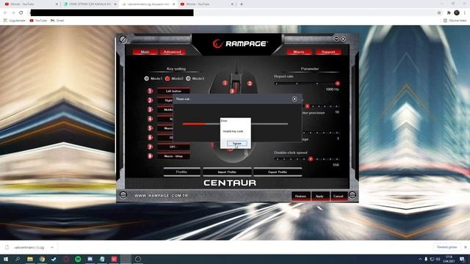Open Gmail bookmark in bookmarks bar
The width and height of the screenshot is (470, 264).
(57, 21)
